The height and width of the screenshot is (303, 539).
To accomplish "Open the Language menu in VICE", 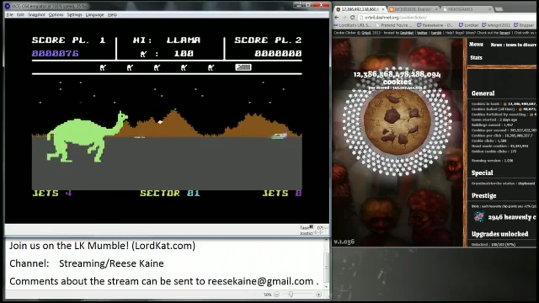I will (x=95, y=15).
